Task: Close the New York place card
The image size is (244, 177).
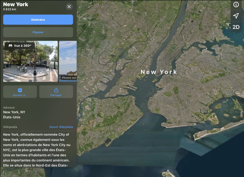Action: [x=69, y=6]
